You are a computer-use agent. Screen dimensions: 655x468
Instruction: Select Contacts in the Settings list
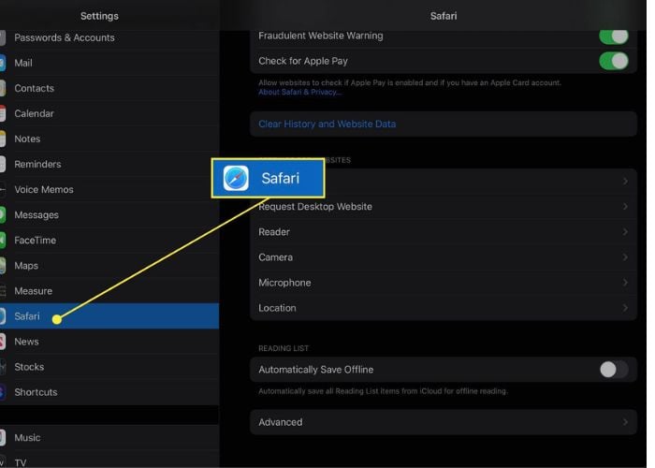pyautogui.click(x=109, y=88)
